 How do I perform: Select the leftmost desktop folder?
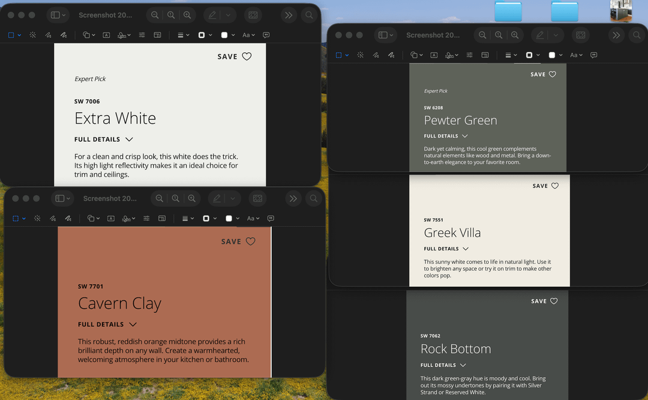(508, 11)
